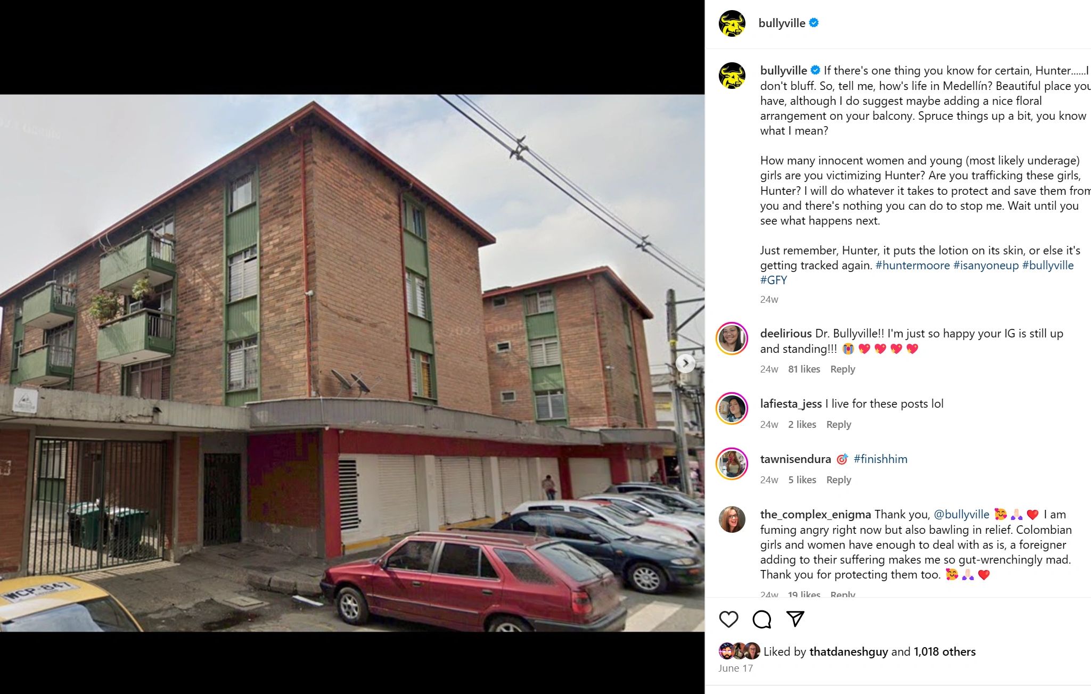The height and width of the screenshot is (694, 1091).
Task: Open tawnisendura profile avatar
Action: point(732,464)
